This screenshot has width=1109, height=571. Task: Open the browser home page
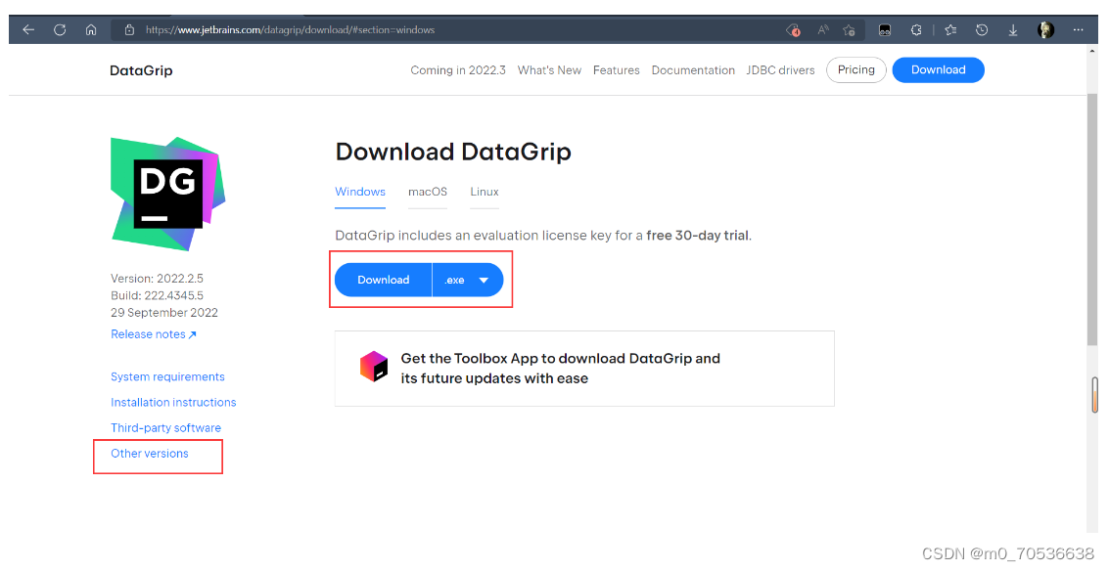pos(90,29)
